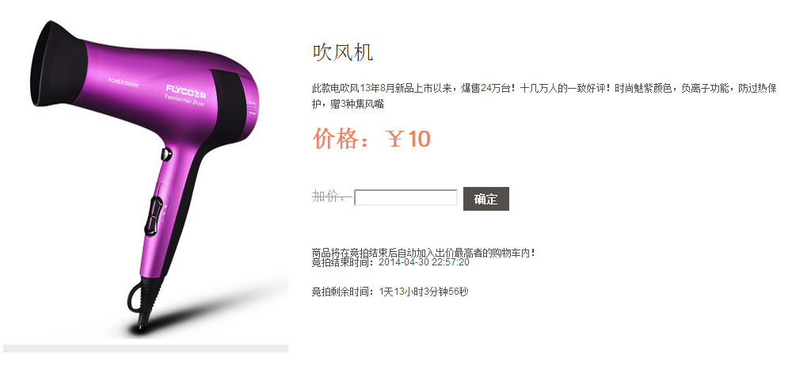The height and width of the screenshot is (366, 811).
Task: Click the slide switch on dryer handle
Action: pos(153,216)
